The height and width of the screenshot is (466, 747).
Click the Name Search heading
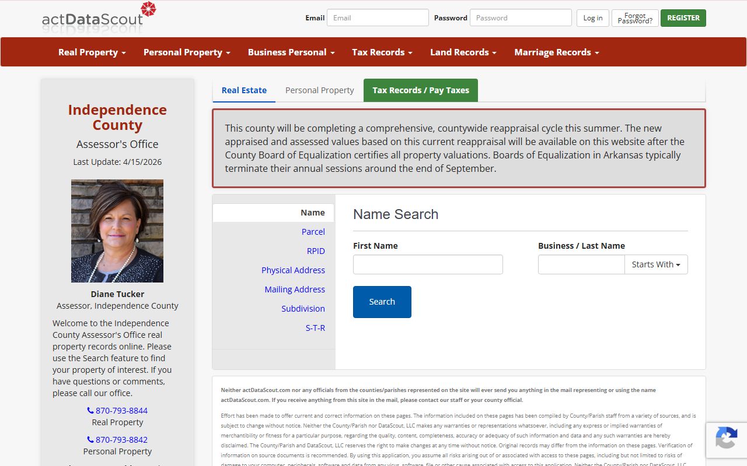click(396, 214)
